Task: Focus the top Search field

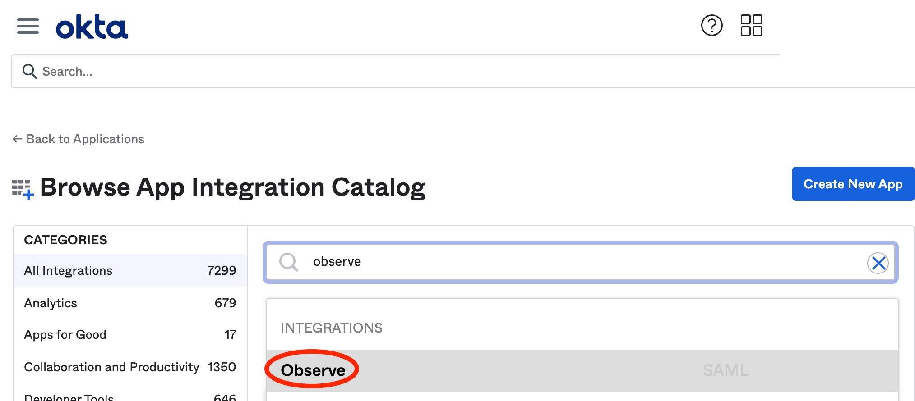Action: [463, 71]
